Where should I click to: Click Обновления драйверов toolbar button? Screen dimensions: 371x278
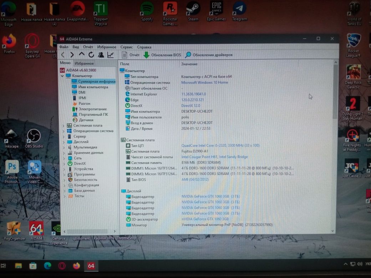(209, 55)
